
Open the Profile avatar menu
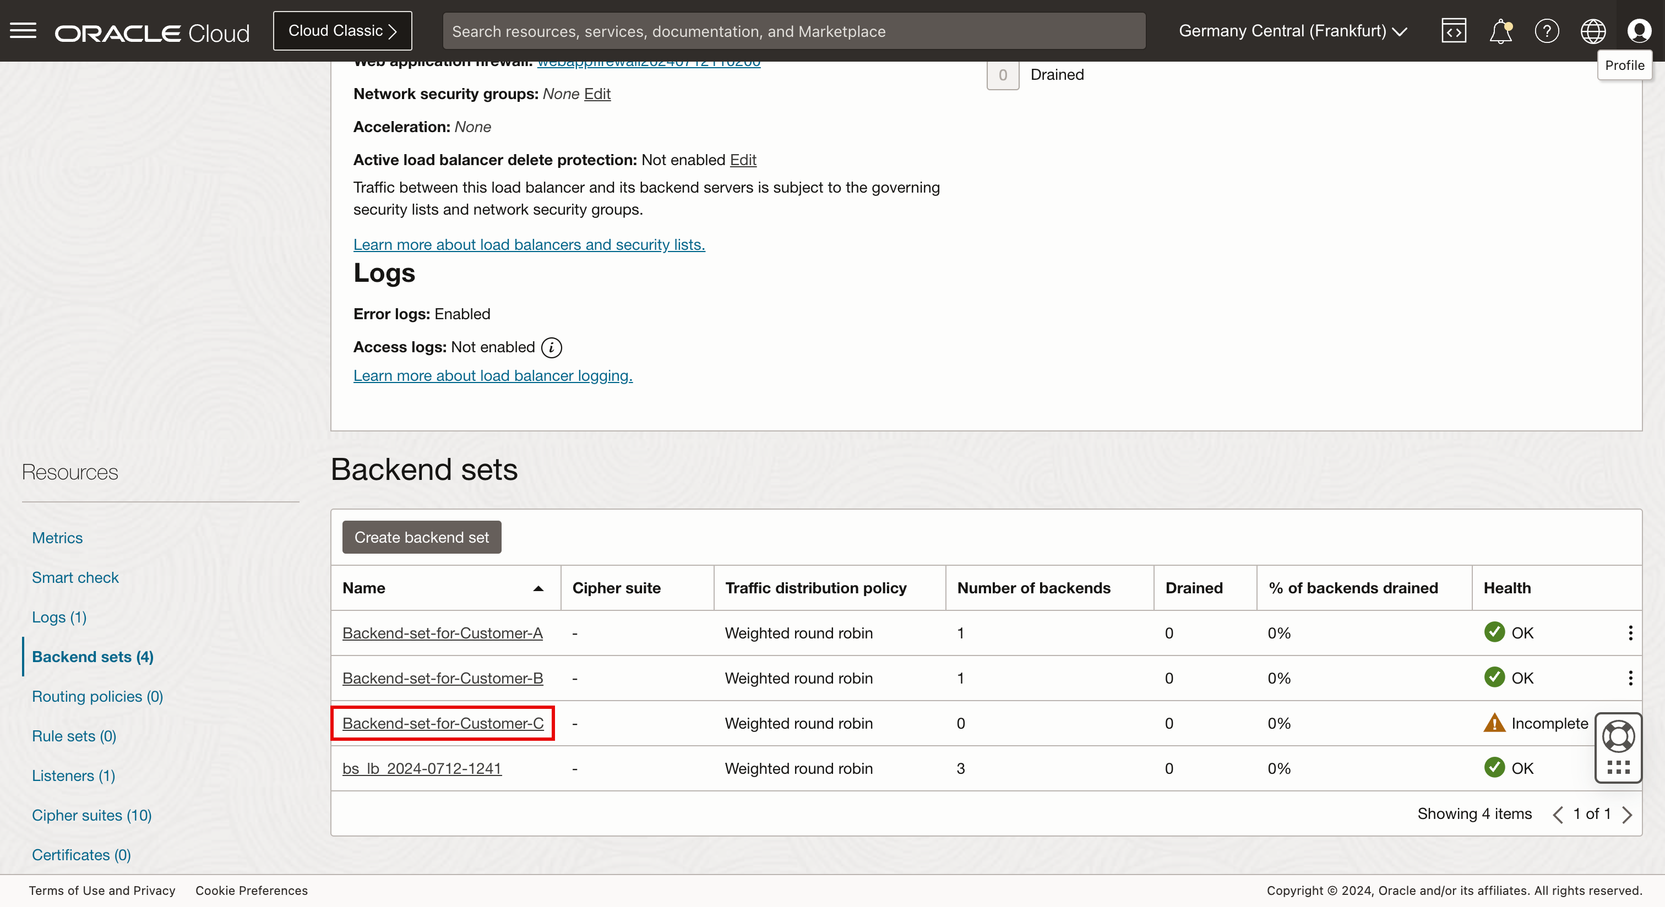tap(1639, 30)
